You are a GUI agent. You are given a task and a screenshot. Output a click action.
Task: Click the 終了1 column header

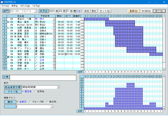(x=69, y=16)
